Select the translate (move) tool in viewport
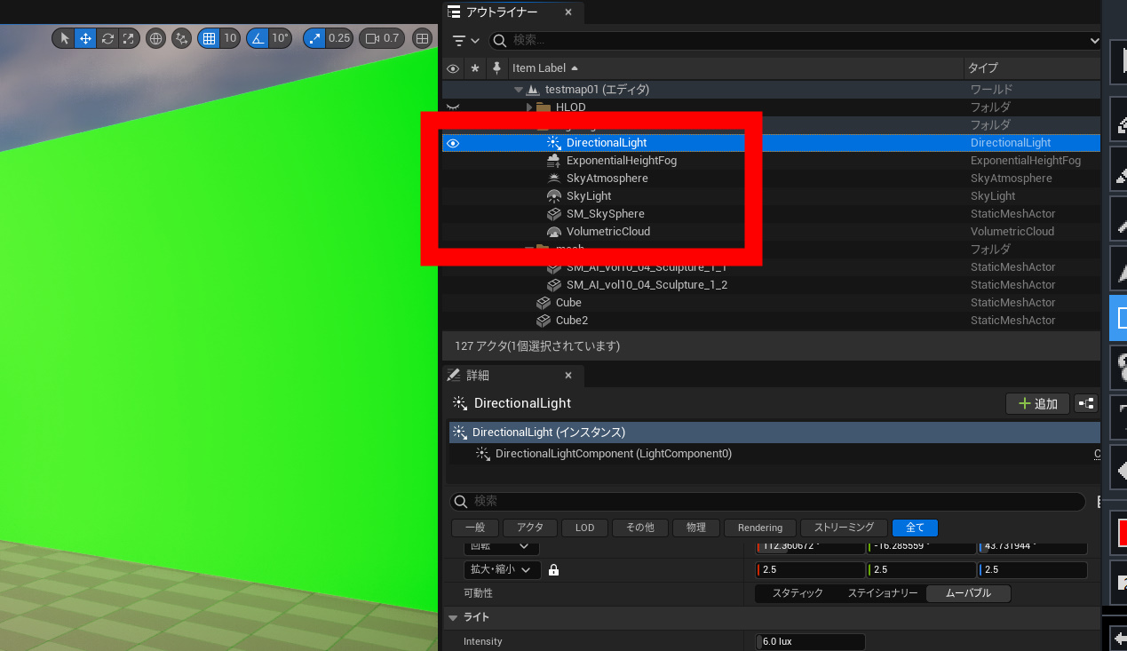The image size is (1127, 651). tap(86, 38)
